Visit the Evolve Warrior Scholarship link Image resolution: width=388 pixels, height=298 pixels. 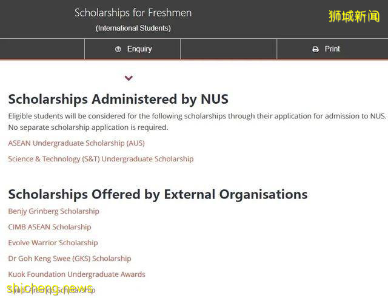(x=53, y=243)
